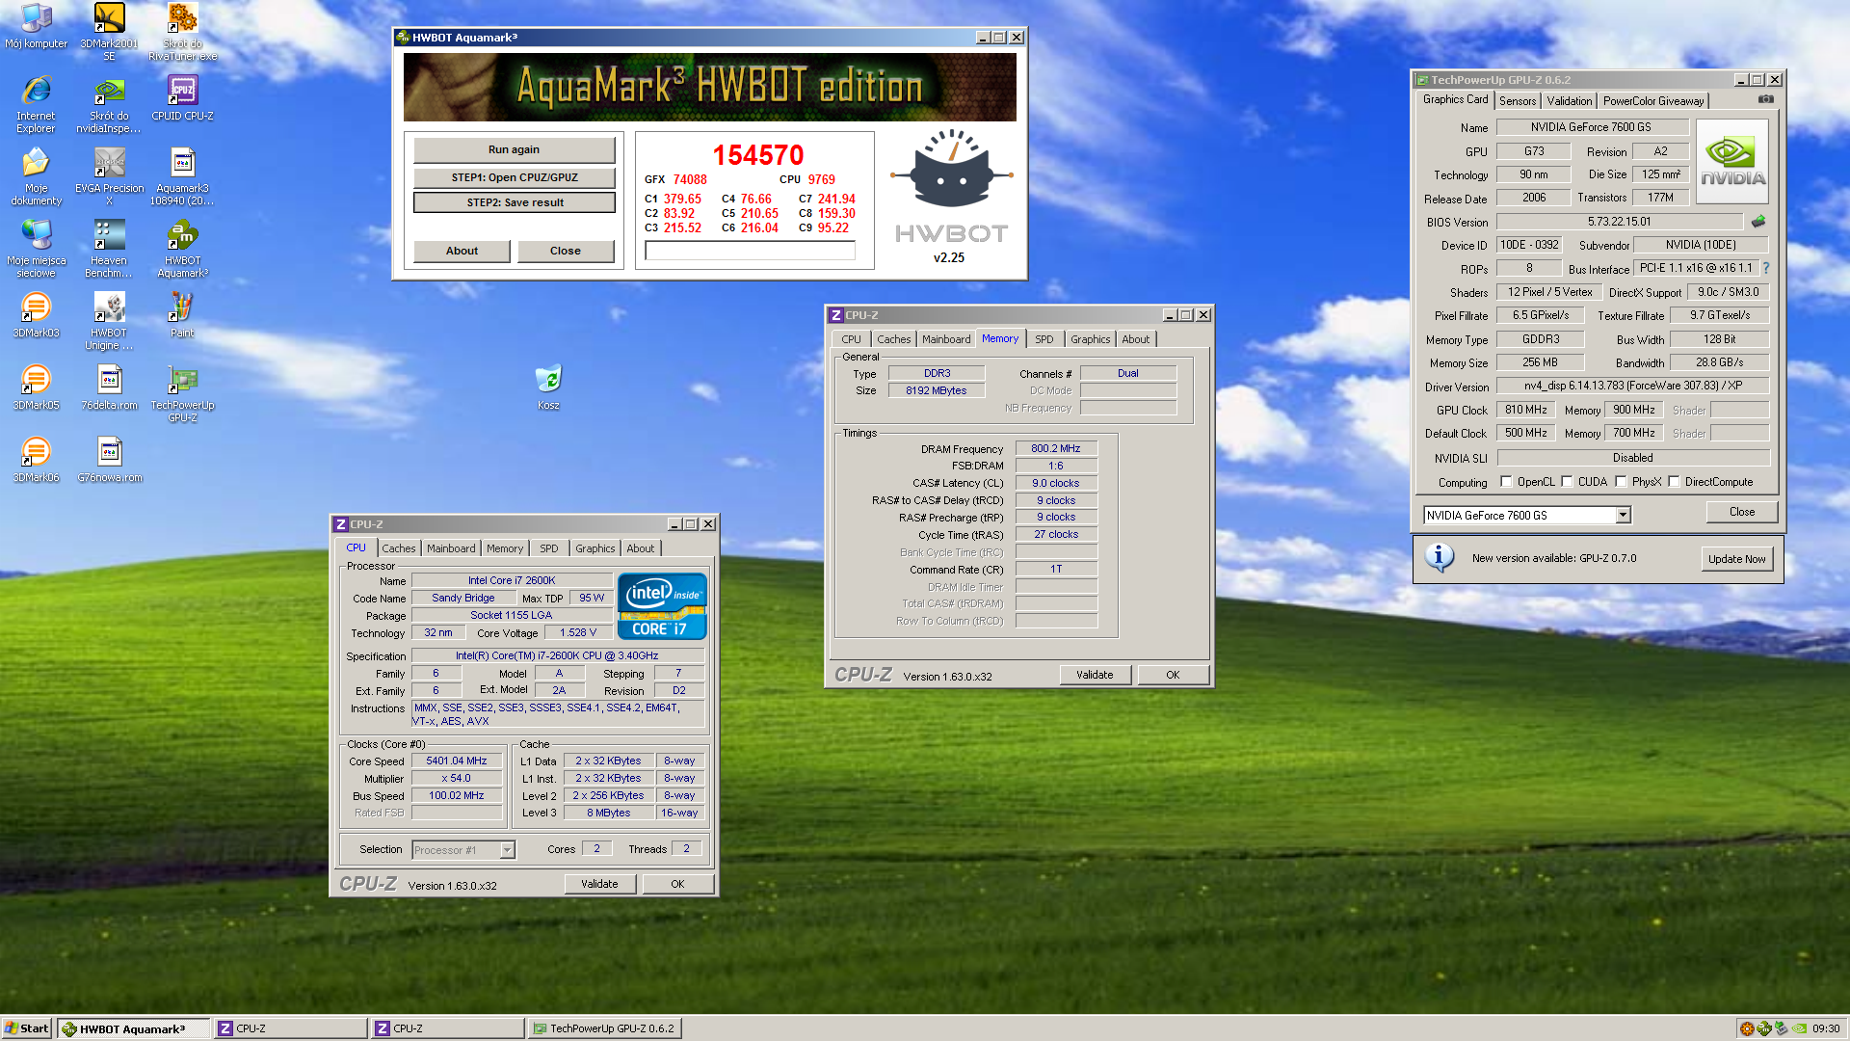Open G76nowa.rom file icon
Screen dimensions: 1850x1041
coord(109,460)
